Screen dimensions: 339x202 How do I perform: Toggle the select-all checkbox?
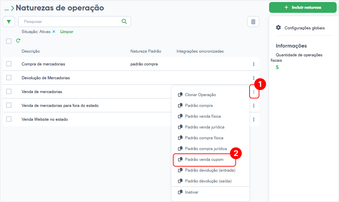[x=9, y=41]
